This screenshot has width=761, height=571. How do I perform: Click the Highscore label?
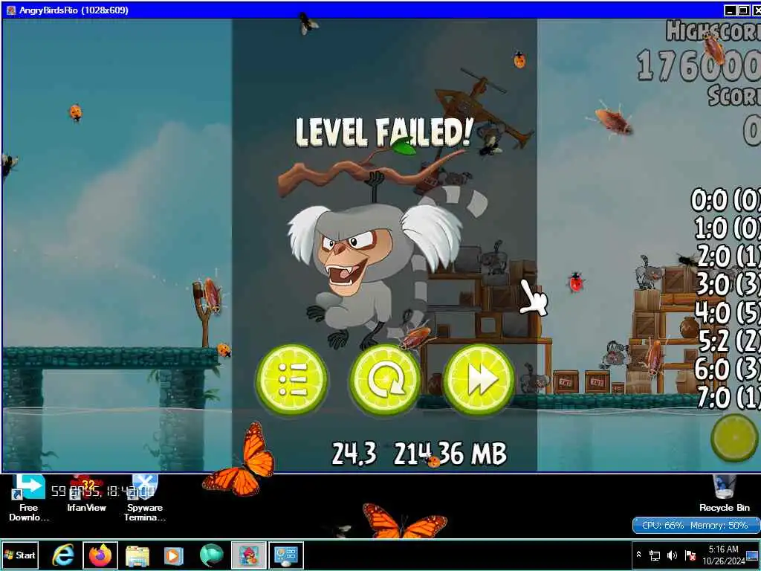(x=713, y=30)
